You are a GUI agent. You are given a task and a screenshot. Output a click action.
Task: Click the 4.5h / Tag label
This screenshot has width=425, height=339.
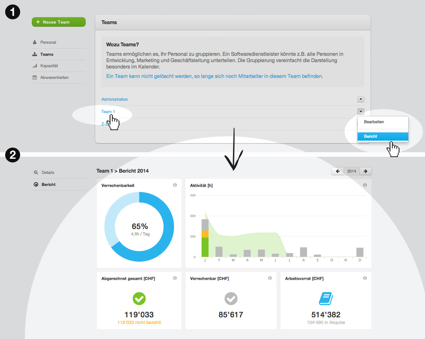(140, 234)
